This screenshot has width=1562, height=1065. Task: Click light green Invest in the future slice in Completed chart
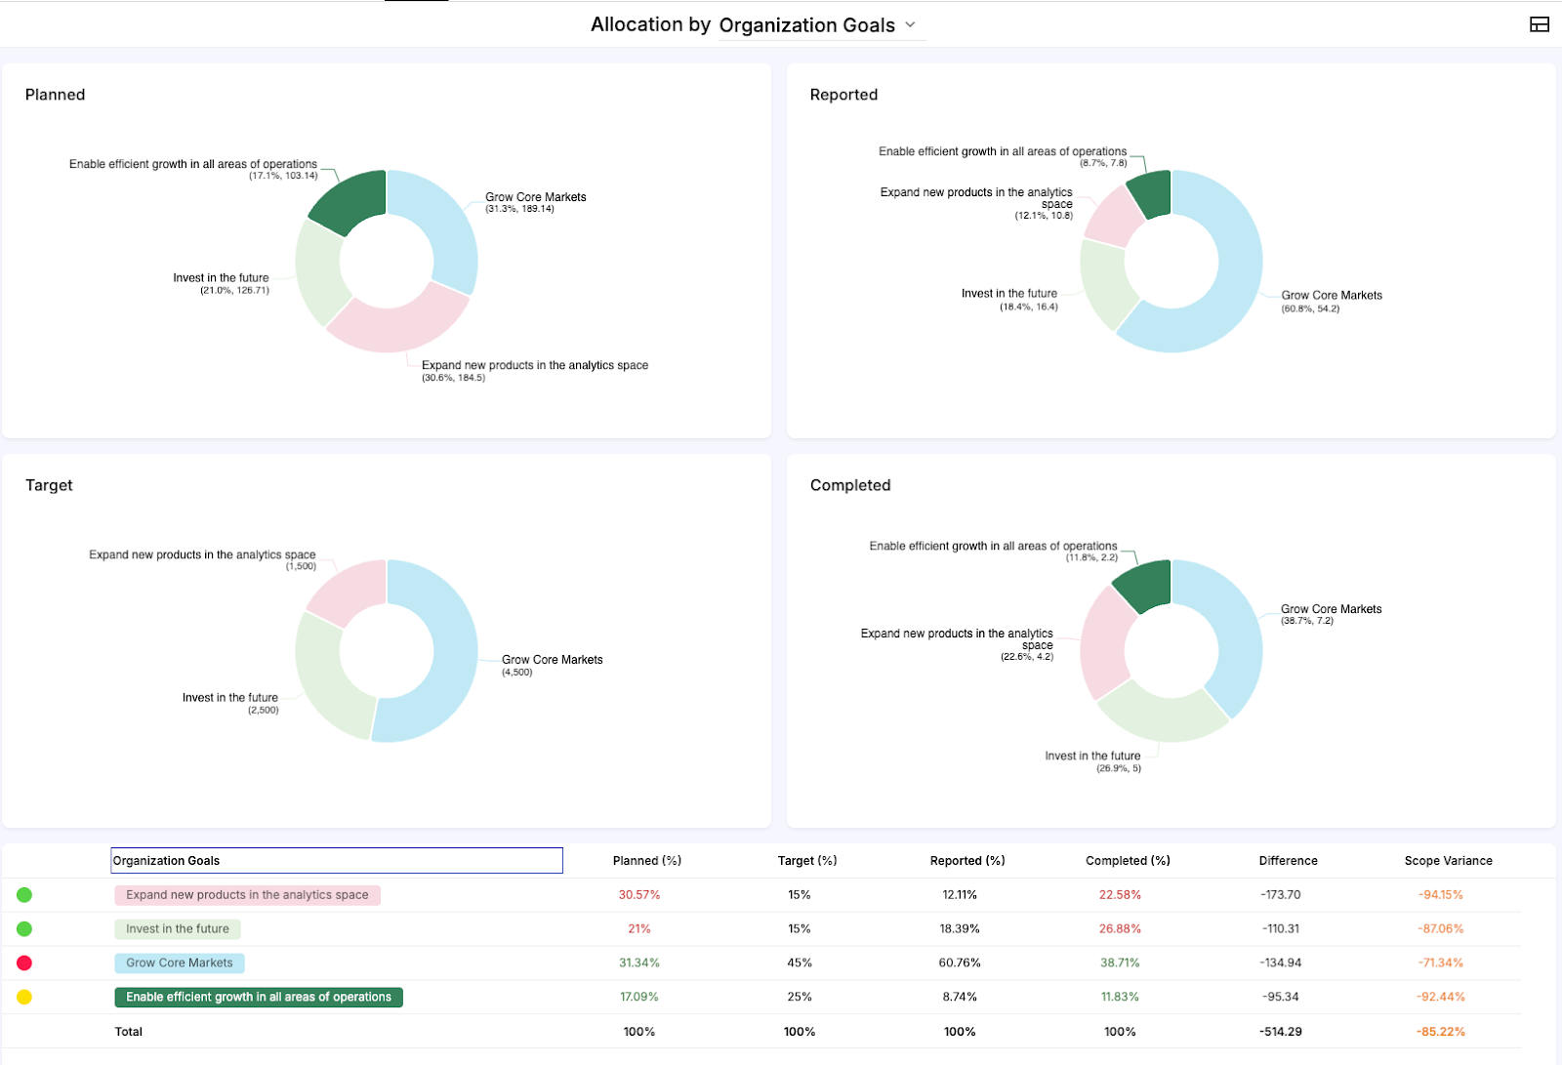click(x=1162, y=717)
